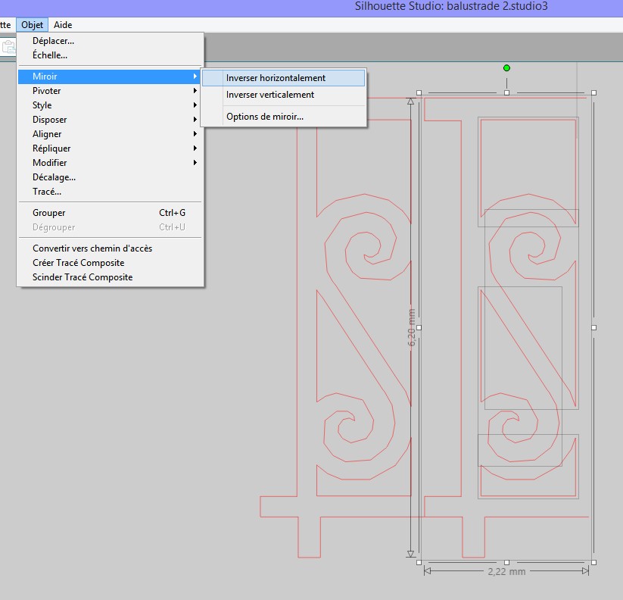Click the green rotation handle above the selection
The height and width of the screenshot is (600, 623).
506,68
